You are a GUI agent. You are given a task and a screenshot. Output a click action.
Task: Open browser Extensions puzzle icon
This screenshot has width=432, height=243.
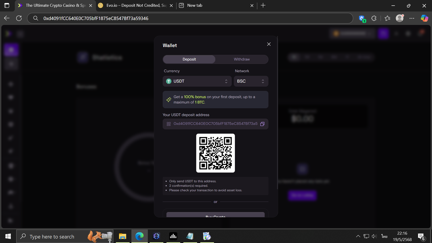pos(374,19)
